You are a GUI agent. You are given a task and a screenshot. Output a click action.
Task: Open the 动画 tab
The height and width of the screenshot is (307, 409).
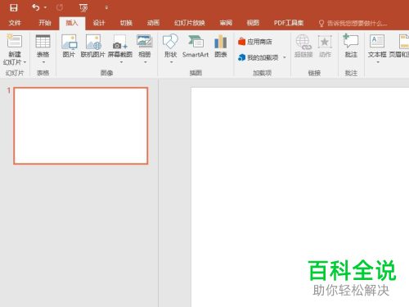click(153, 23)
